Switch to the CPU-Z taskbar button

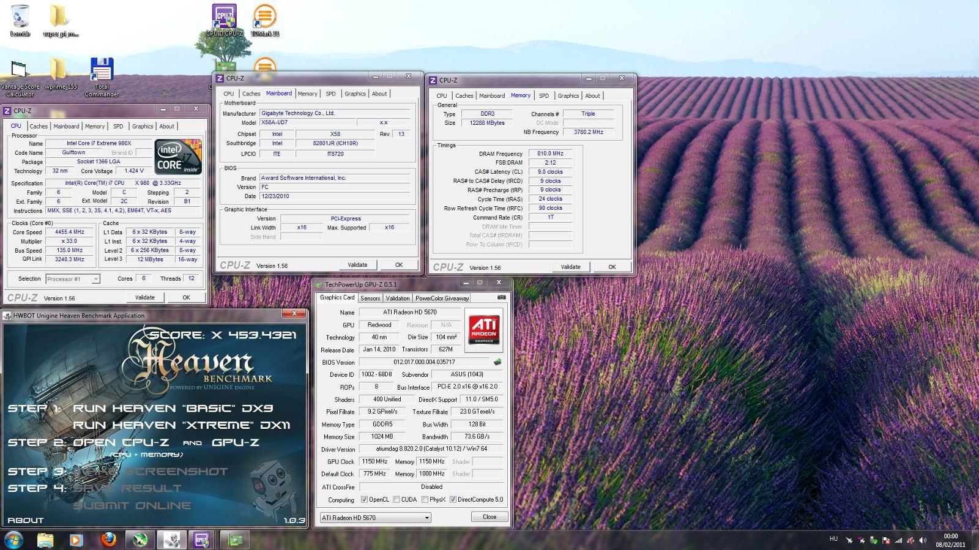[x=201, y=540]
